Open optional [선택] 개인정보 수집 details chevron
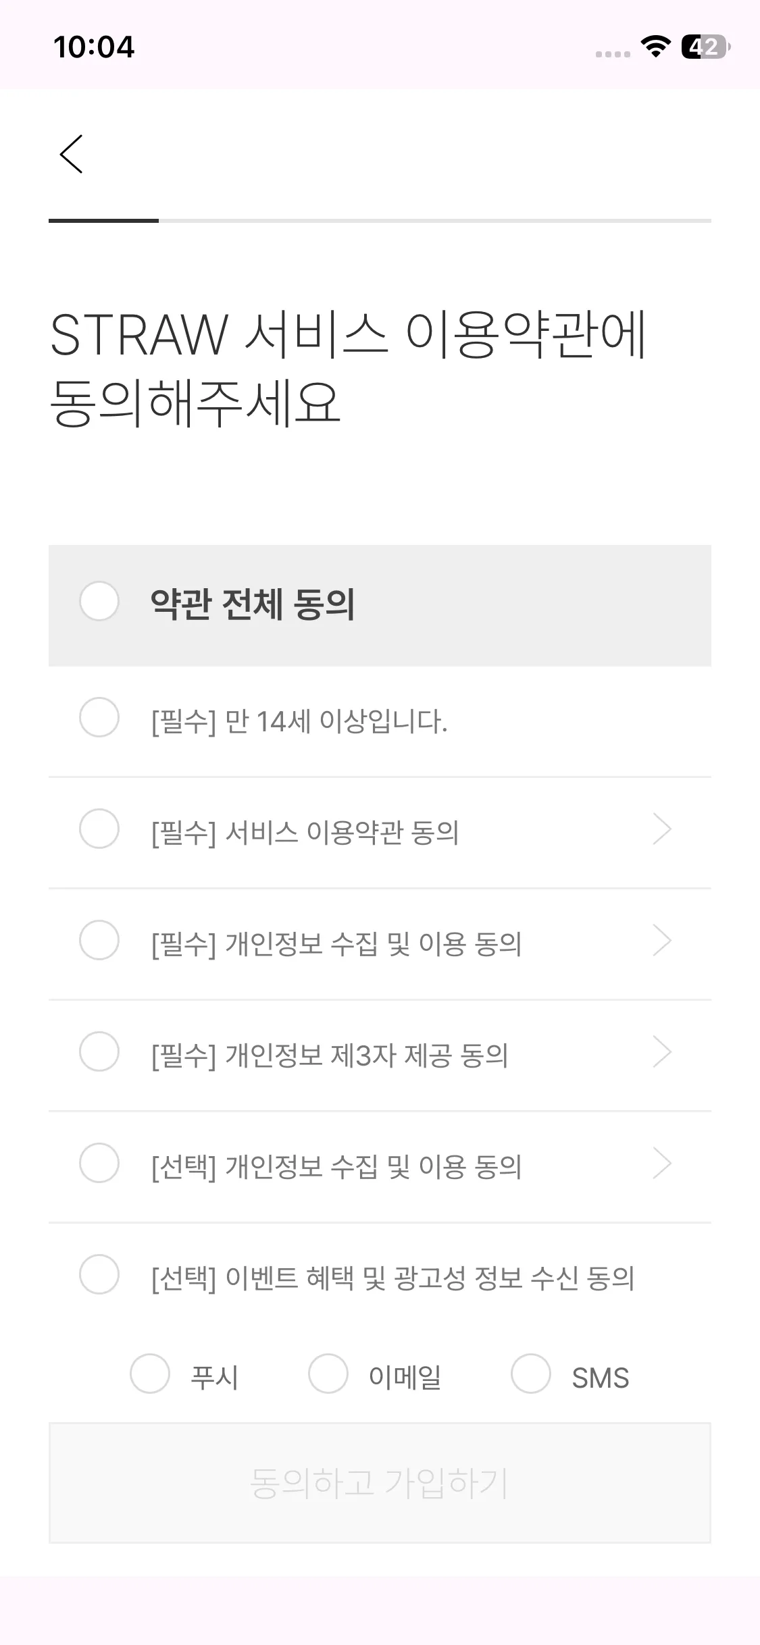760x1645 pixels. click(x=662, y=1164)
